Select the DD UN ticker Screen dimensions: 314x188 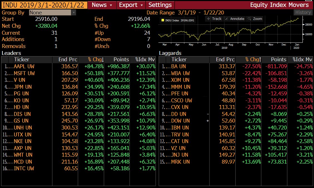point(179,114)
